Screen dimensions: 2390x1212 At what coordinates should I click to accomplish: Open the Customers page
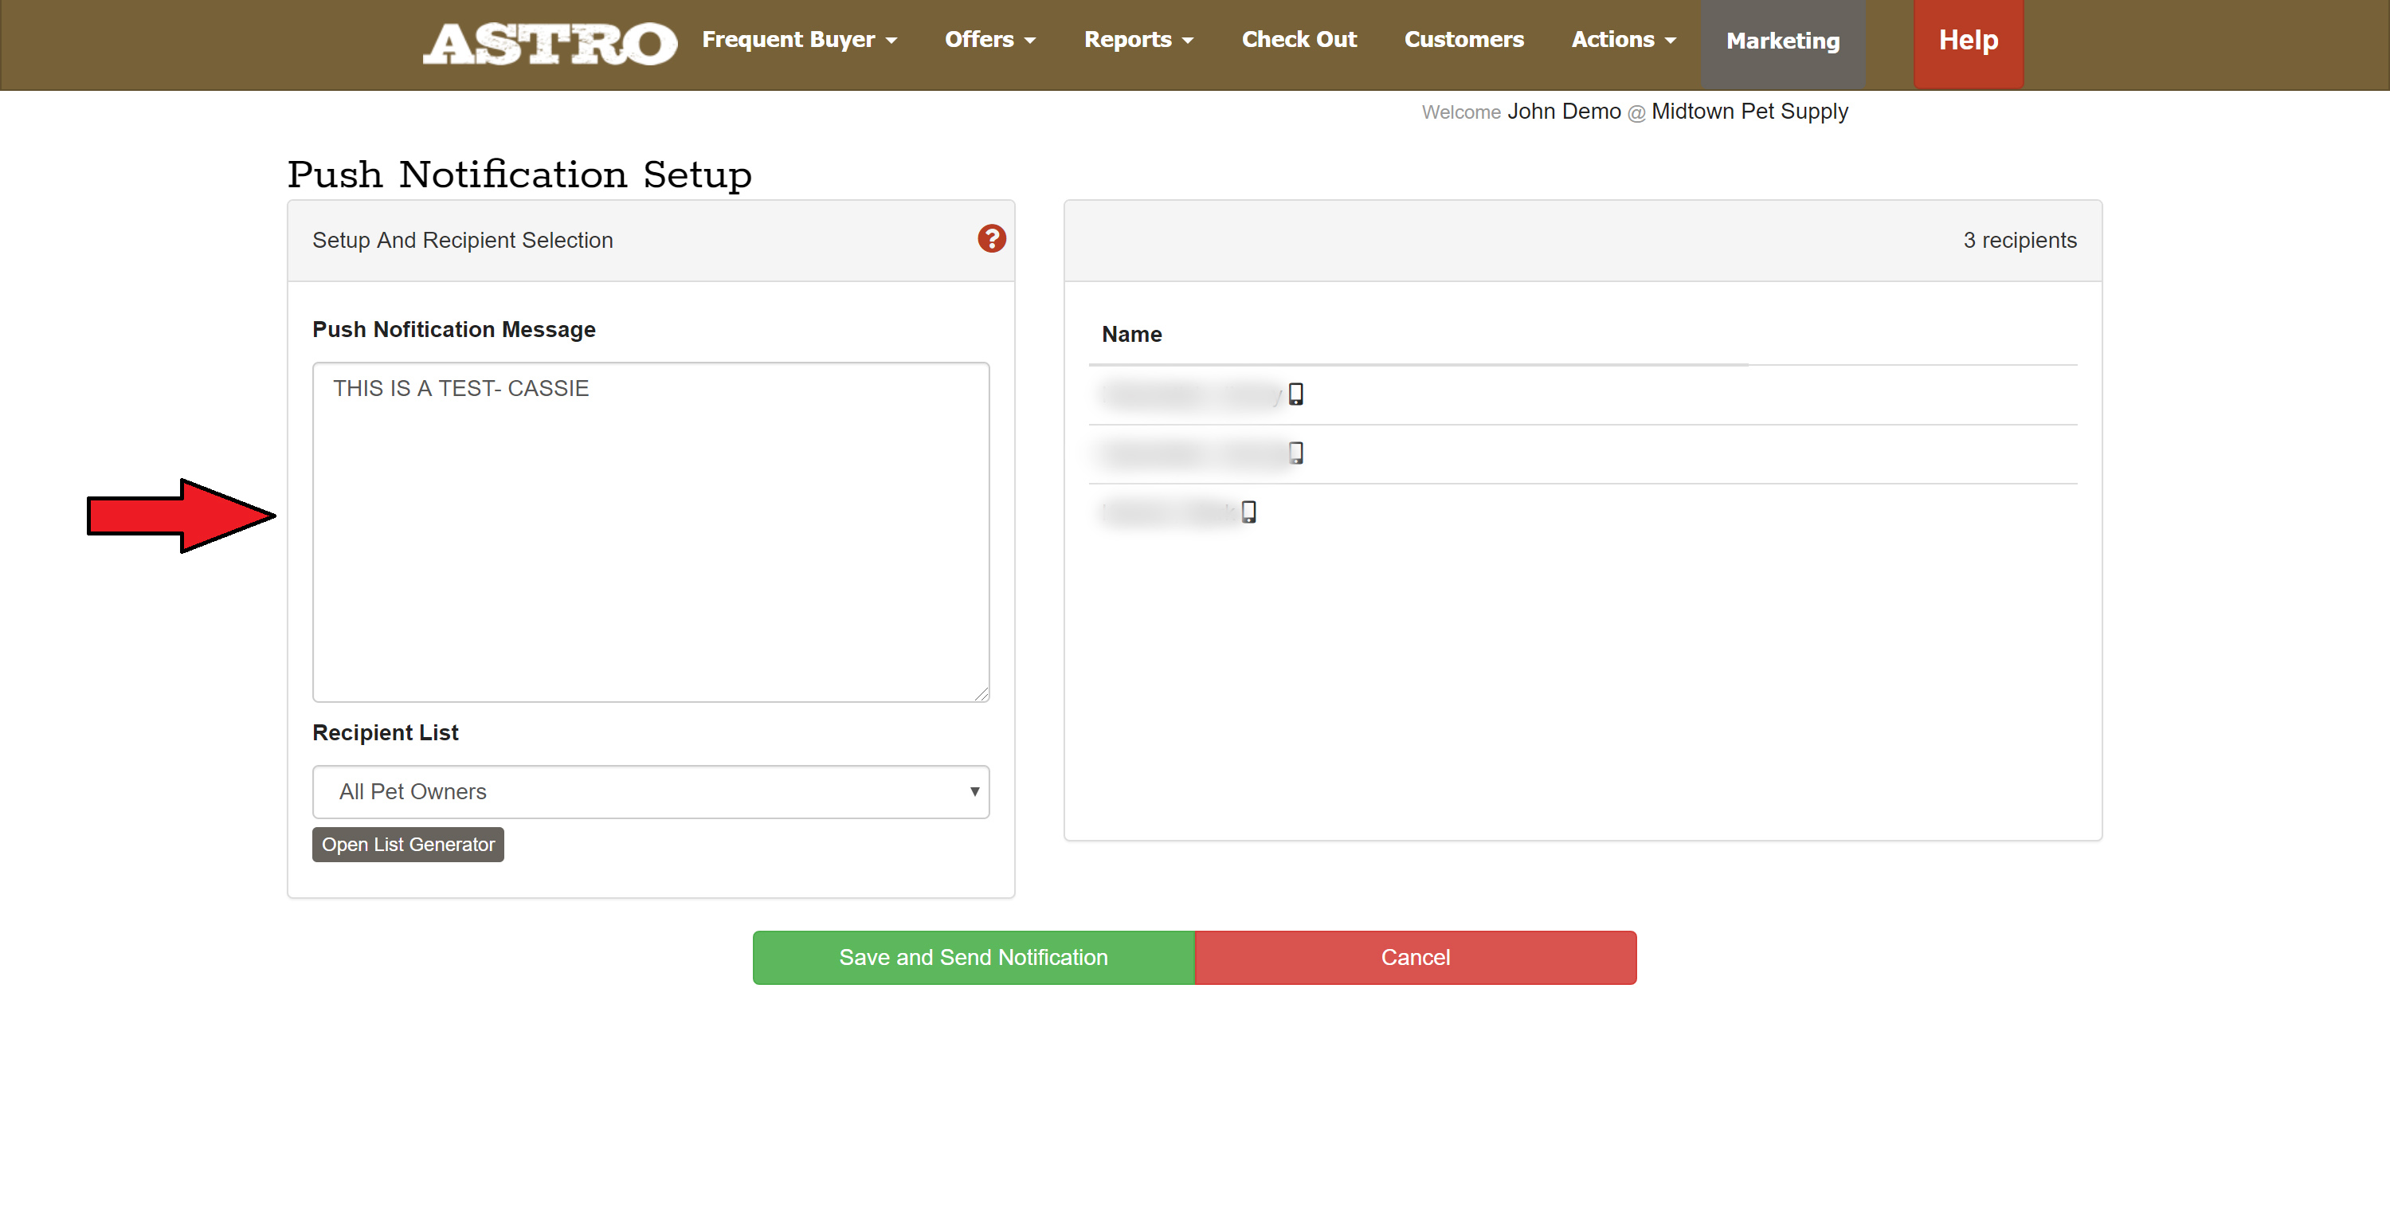point(1463,40)
